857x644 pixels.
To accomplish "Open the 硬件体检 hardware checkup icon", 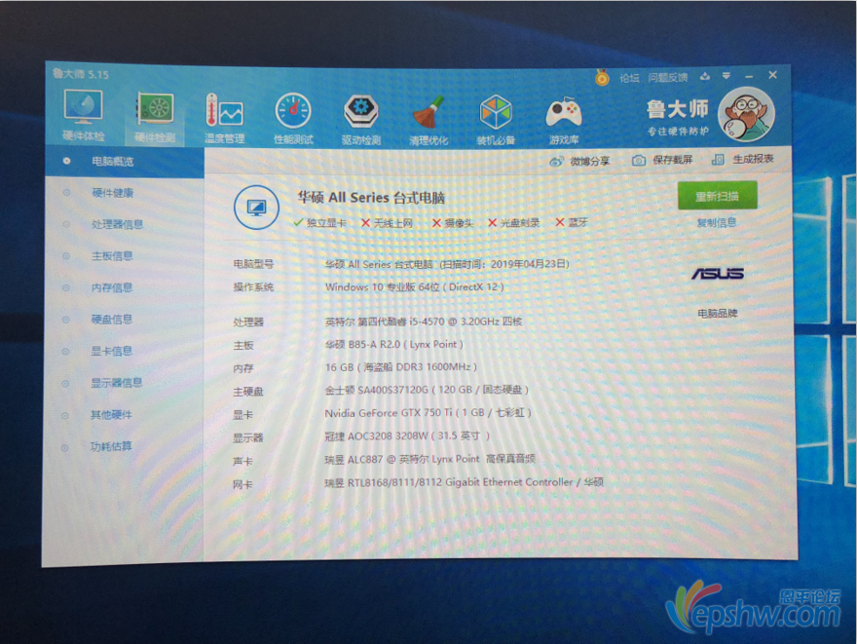I will (x=83, y=114).
